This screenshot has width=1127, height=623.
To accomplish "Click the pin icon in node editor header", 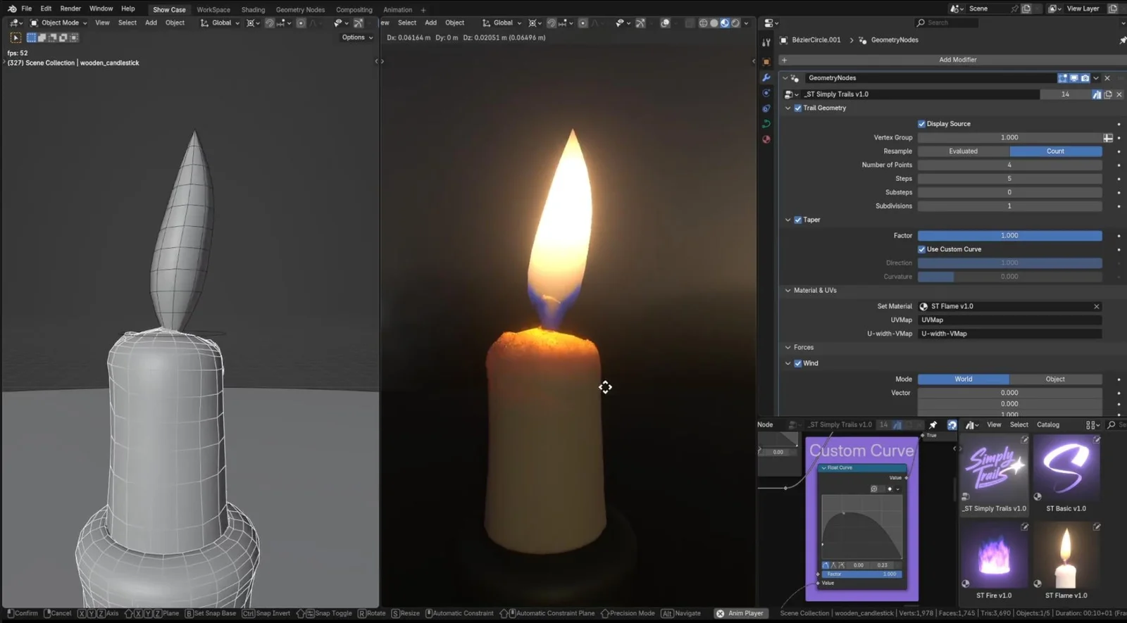I will (933, 425).
